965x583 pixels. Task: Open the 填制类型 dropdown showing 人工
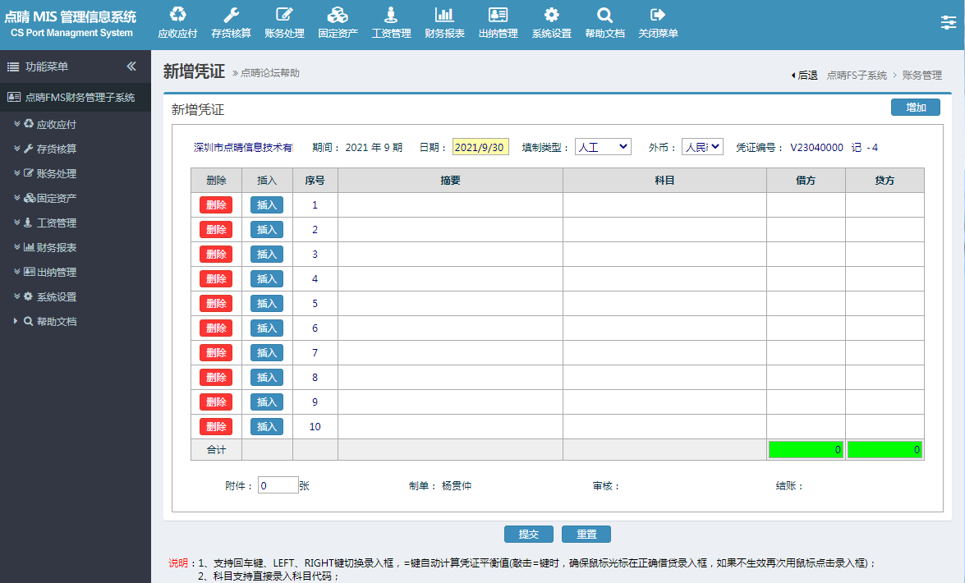pyautogui.click(x=603, y=147)
